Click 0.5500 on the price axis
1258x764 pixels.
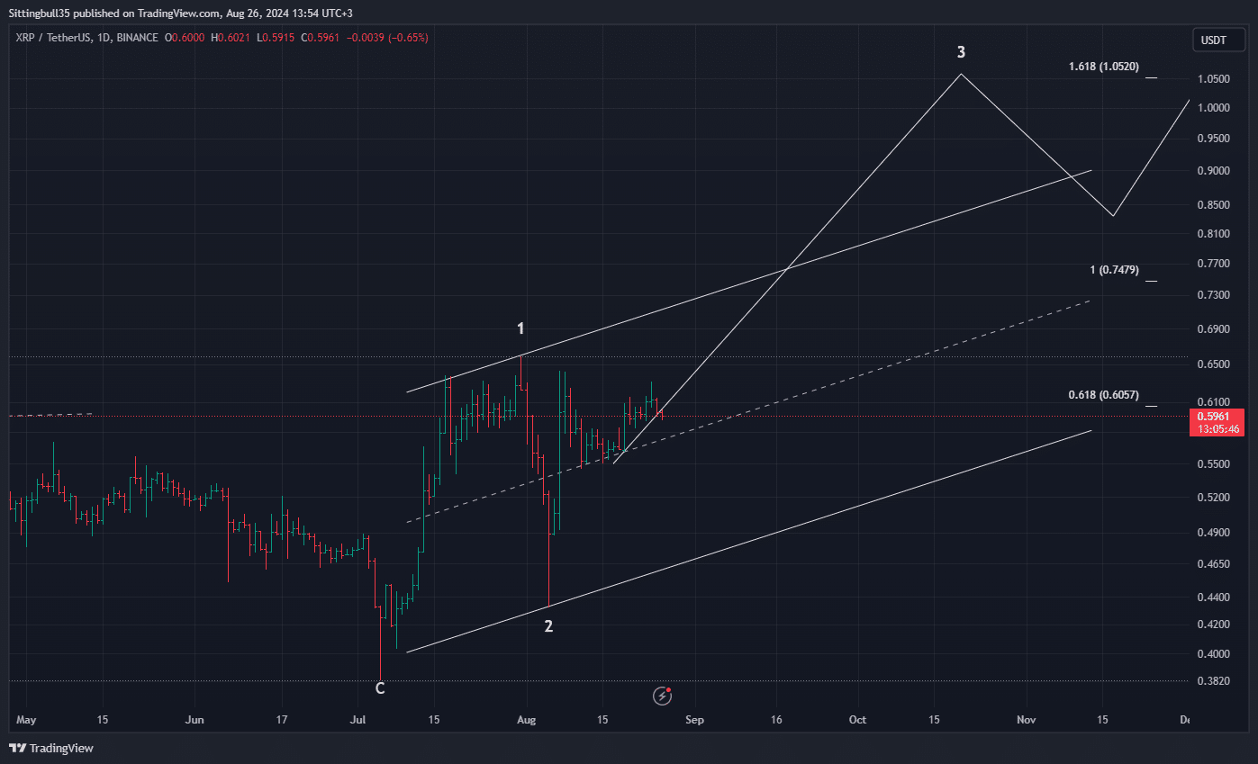coord(1214,464)
